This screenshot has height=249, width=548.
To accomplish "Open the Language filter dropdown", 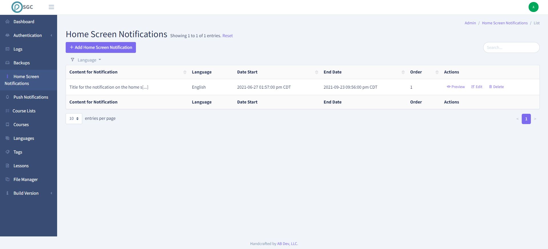I will coord(86,60).
